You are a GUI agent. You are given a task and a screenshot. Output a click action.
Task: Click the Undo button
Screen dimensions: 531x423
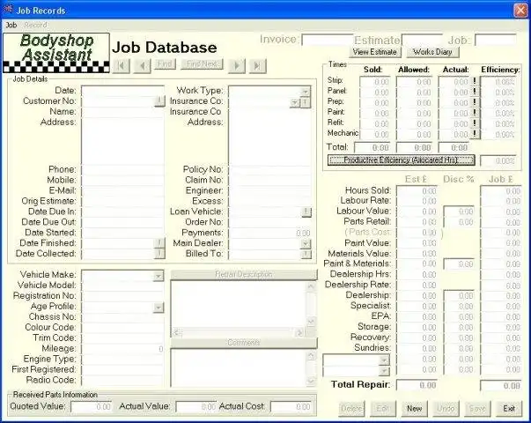tap(446, 409)
